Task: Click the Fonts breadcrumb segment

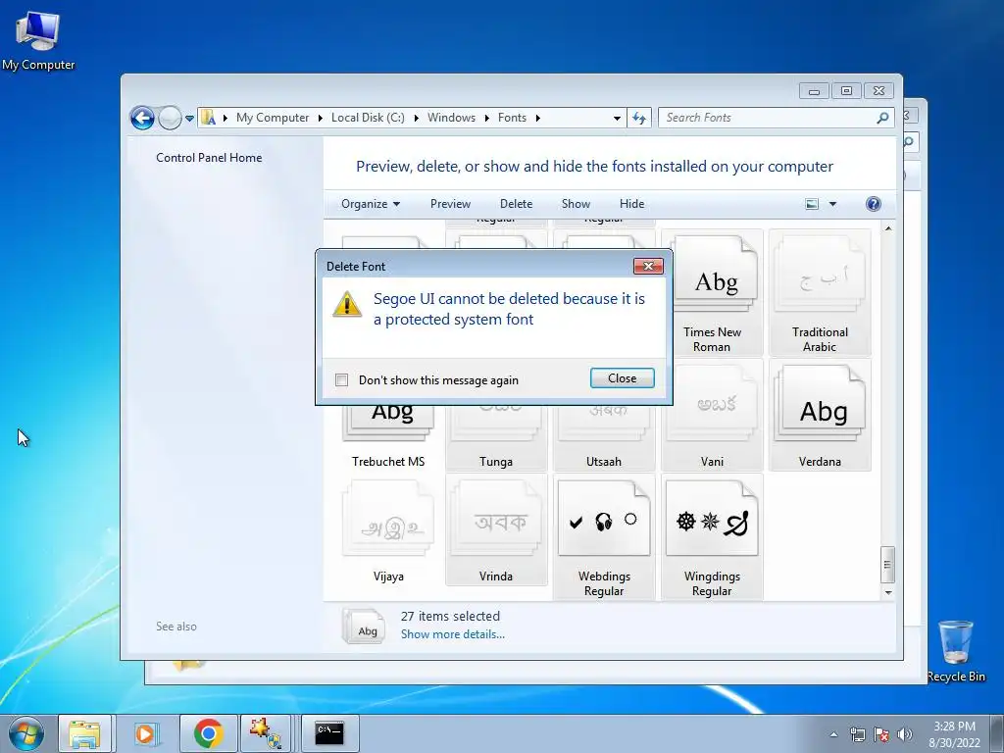Action: (512, 118)
